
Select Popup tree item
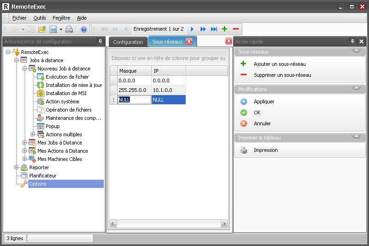(53, 126)
